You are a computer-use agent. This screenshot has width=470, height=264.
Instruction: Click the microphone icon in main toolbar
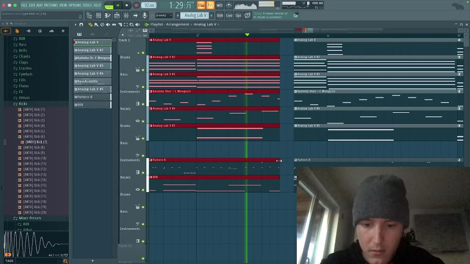[x=145, y=15]
